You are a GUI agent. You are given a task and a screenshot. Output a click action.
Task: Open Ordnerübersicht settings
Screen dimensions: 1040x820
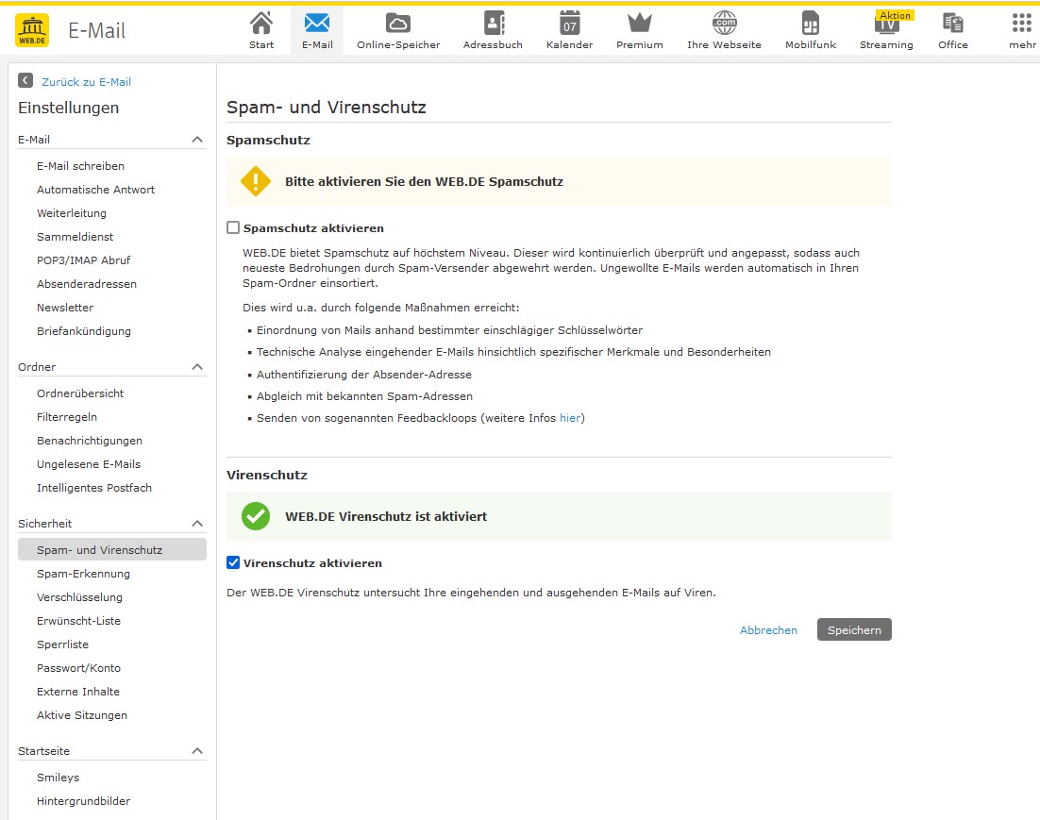[x=80, y=393]
